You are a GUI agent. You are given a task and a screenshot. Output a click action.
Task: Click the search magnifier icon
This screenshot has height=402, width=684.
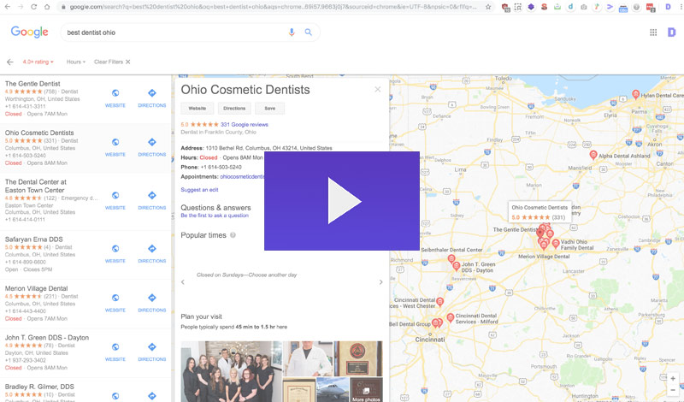pyautogui.click(x=309, y=33)
